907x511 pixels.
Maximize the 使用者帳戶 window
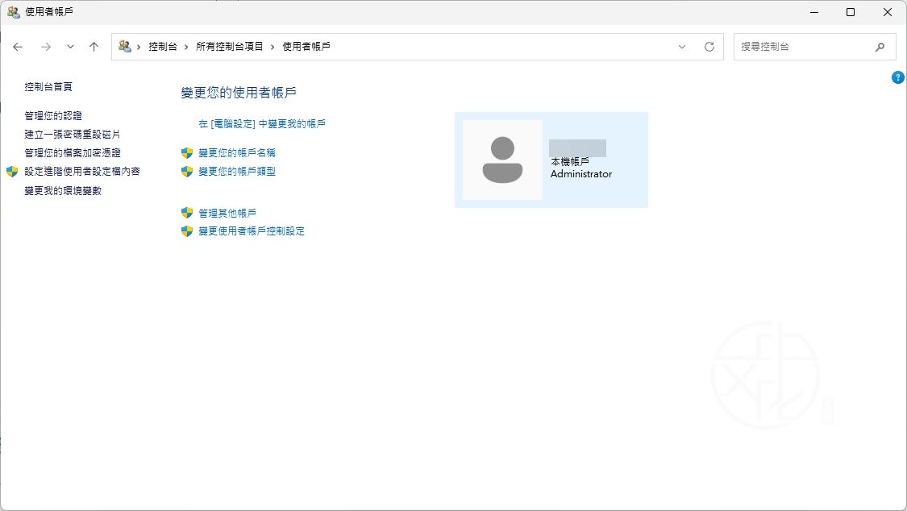[851, 12]
